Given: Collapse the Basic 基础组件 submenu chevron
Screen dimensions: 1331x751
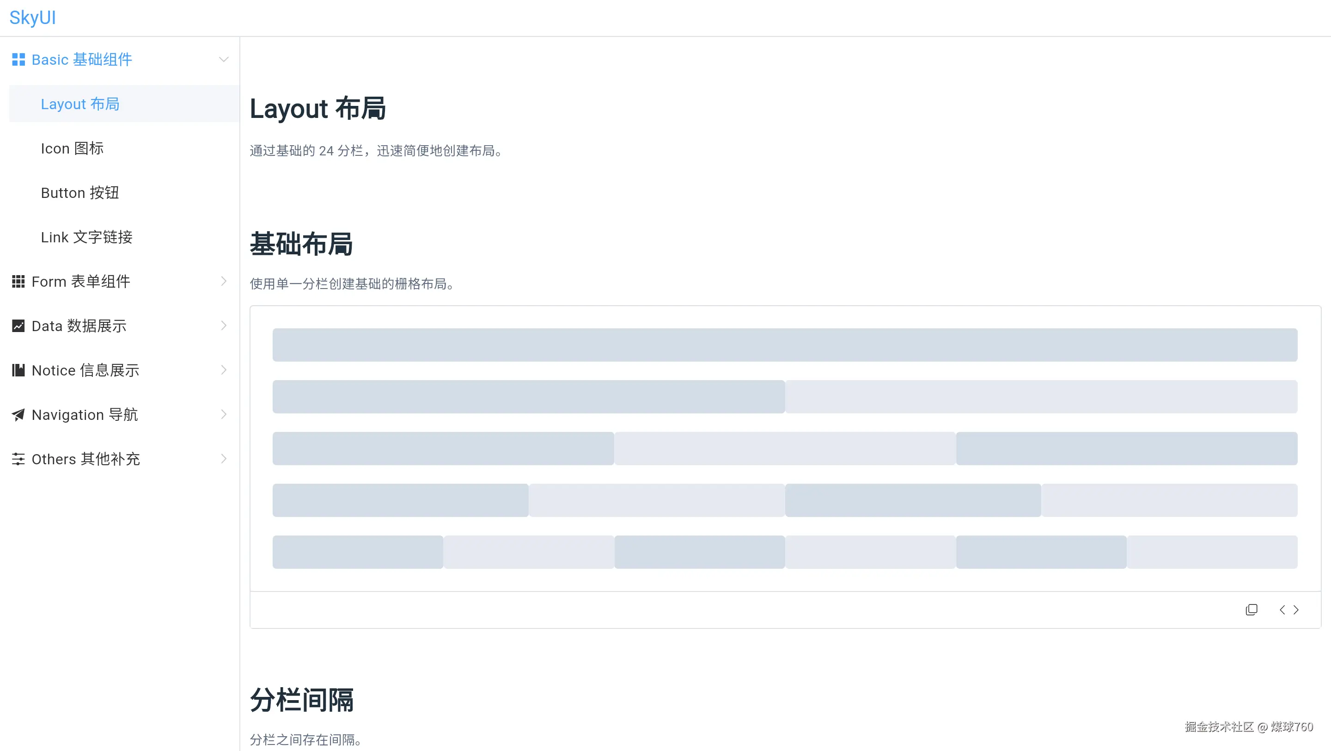Looking at the screenshot, I should click(x=223, y=60).
